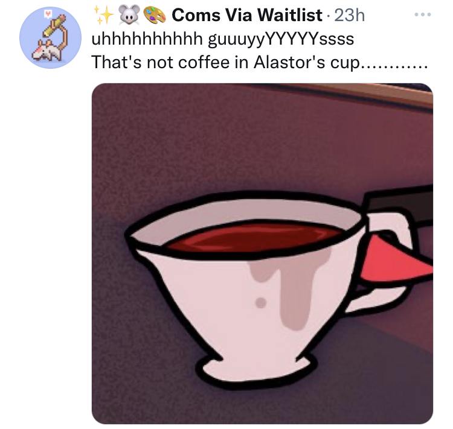Open the pixel-art mouse profile avatar
The height and width of the screenshot is (429, 453).
point(50,38)
